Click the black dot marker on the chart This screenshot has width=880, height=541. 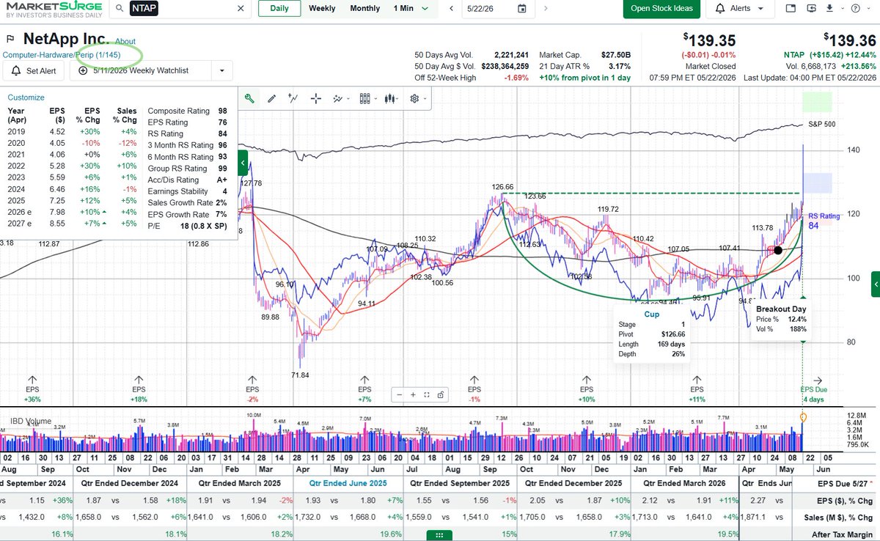[777, 250]
